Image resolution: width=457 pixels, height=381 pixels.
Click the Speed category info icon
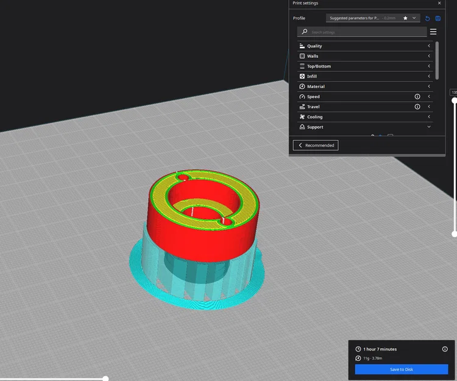pyautogui.click(x=417, y=96)
